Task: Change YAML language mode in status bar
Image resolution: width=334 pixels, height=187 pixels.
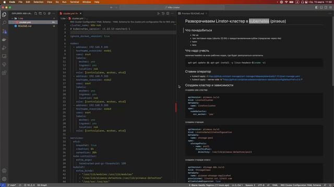Action: [x=275, y=185]
